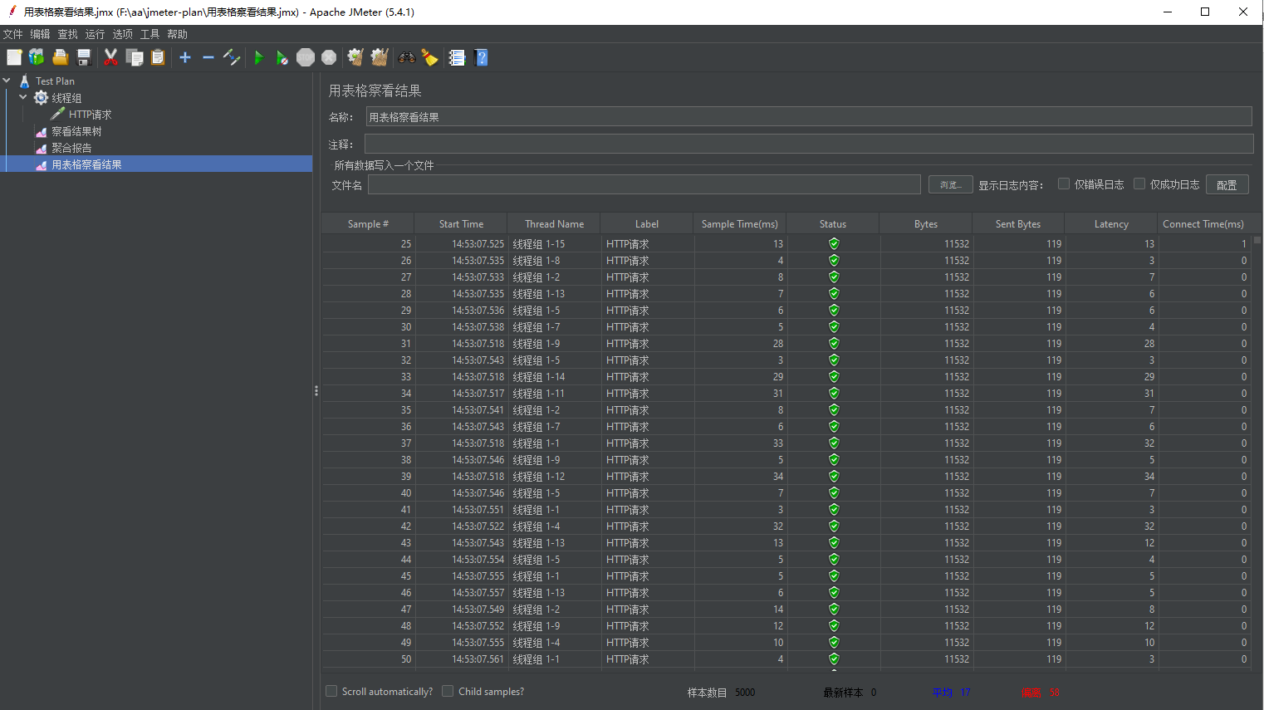Open a test plan with folder icon
The image size is (1264, 710).
(x=60, y=57)
